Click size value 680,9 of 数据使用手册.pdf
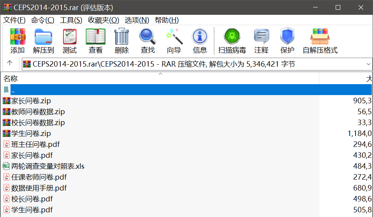The width and height of the screenshot is (373, 217). click(362, 188)
